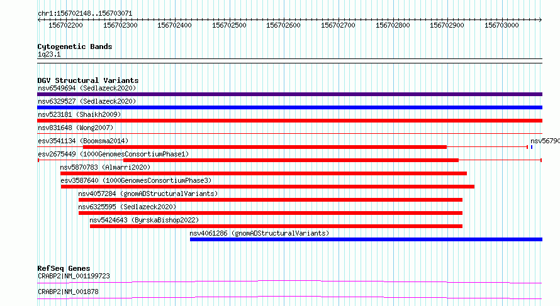The width and height of the screenshot is (560, 306).
Task: Open the esv3587640 (1000GenomesConsortiumPhase3) label
Action: [x=136, y=180]
